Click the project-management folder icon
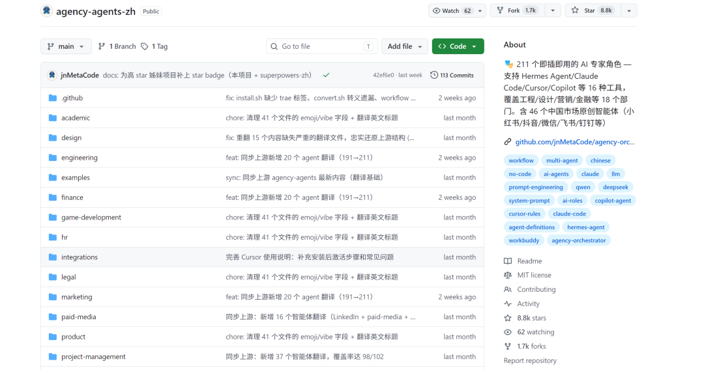704x370 pixels. point(53,356)
